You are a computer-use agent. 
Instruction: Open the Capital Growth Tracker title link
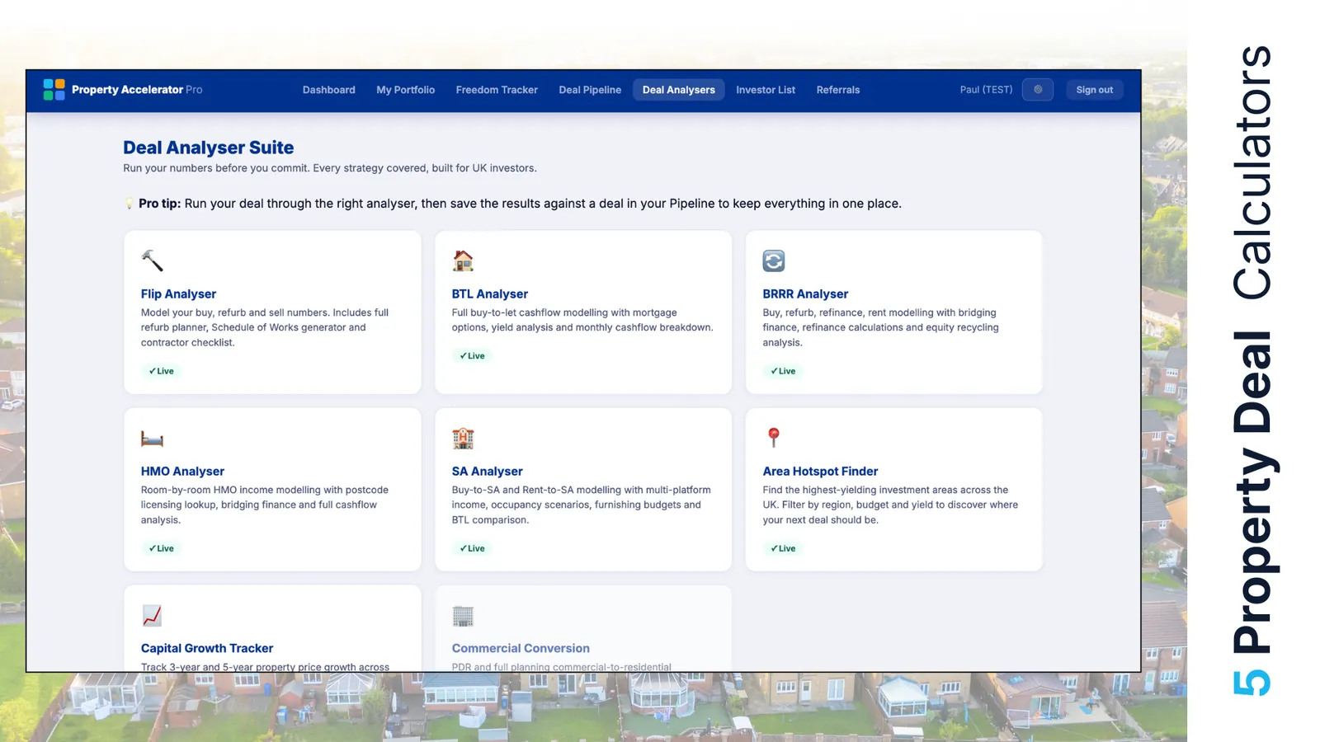(207, 649)
